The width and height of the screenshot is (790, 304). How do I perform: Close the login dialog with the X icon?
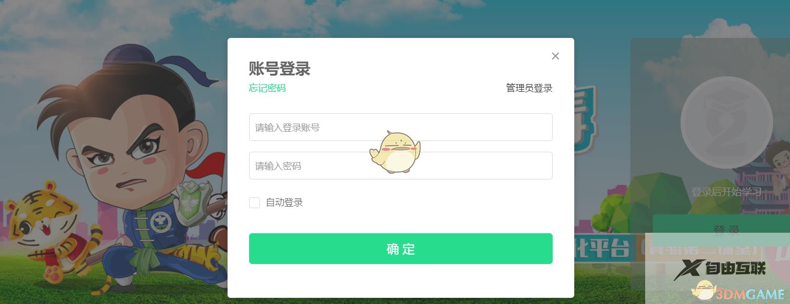coord(555,56)
